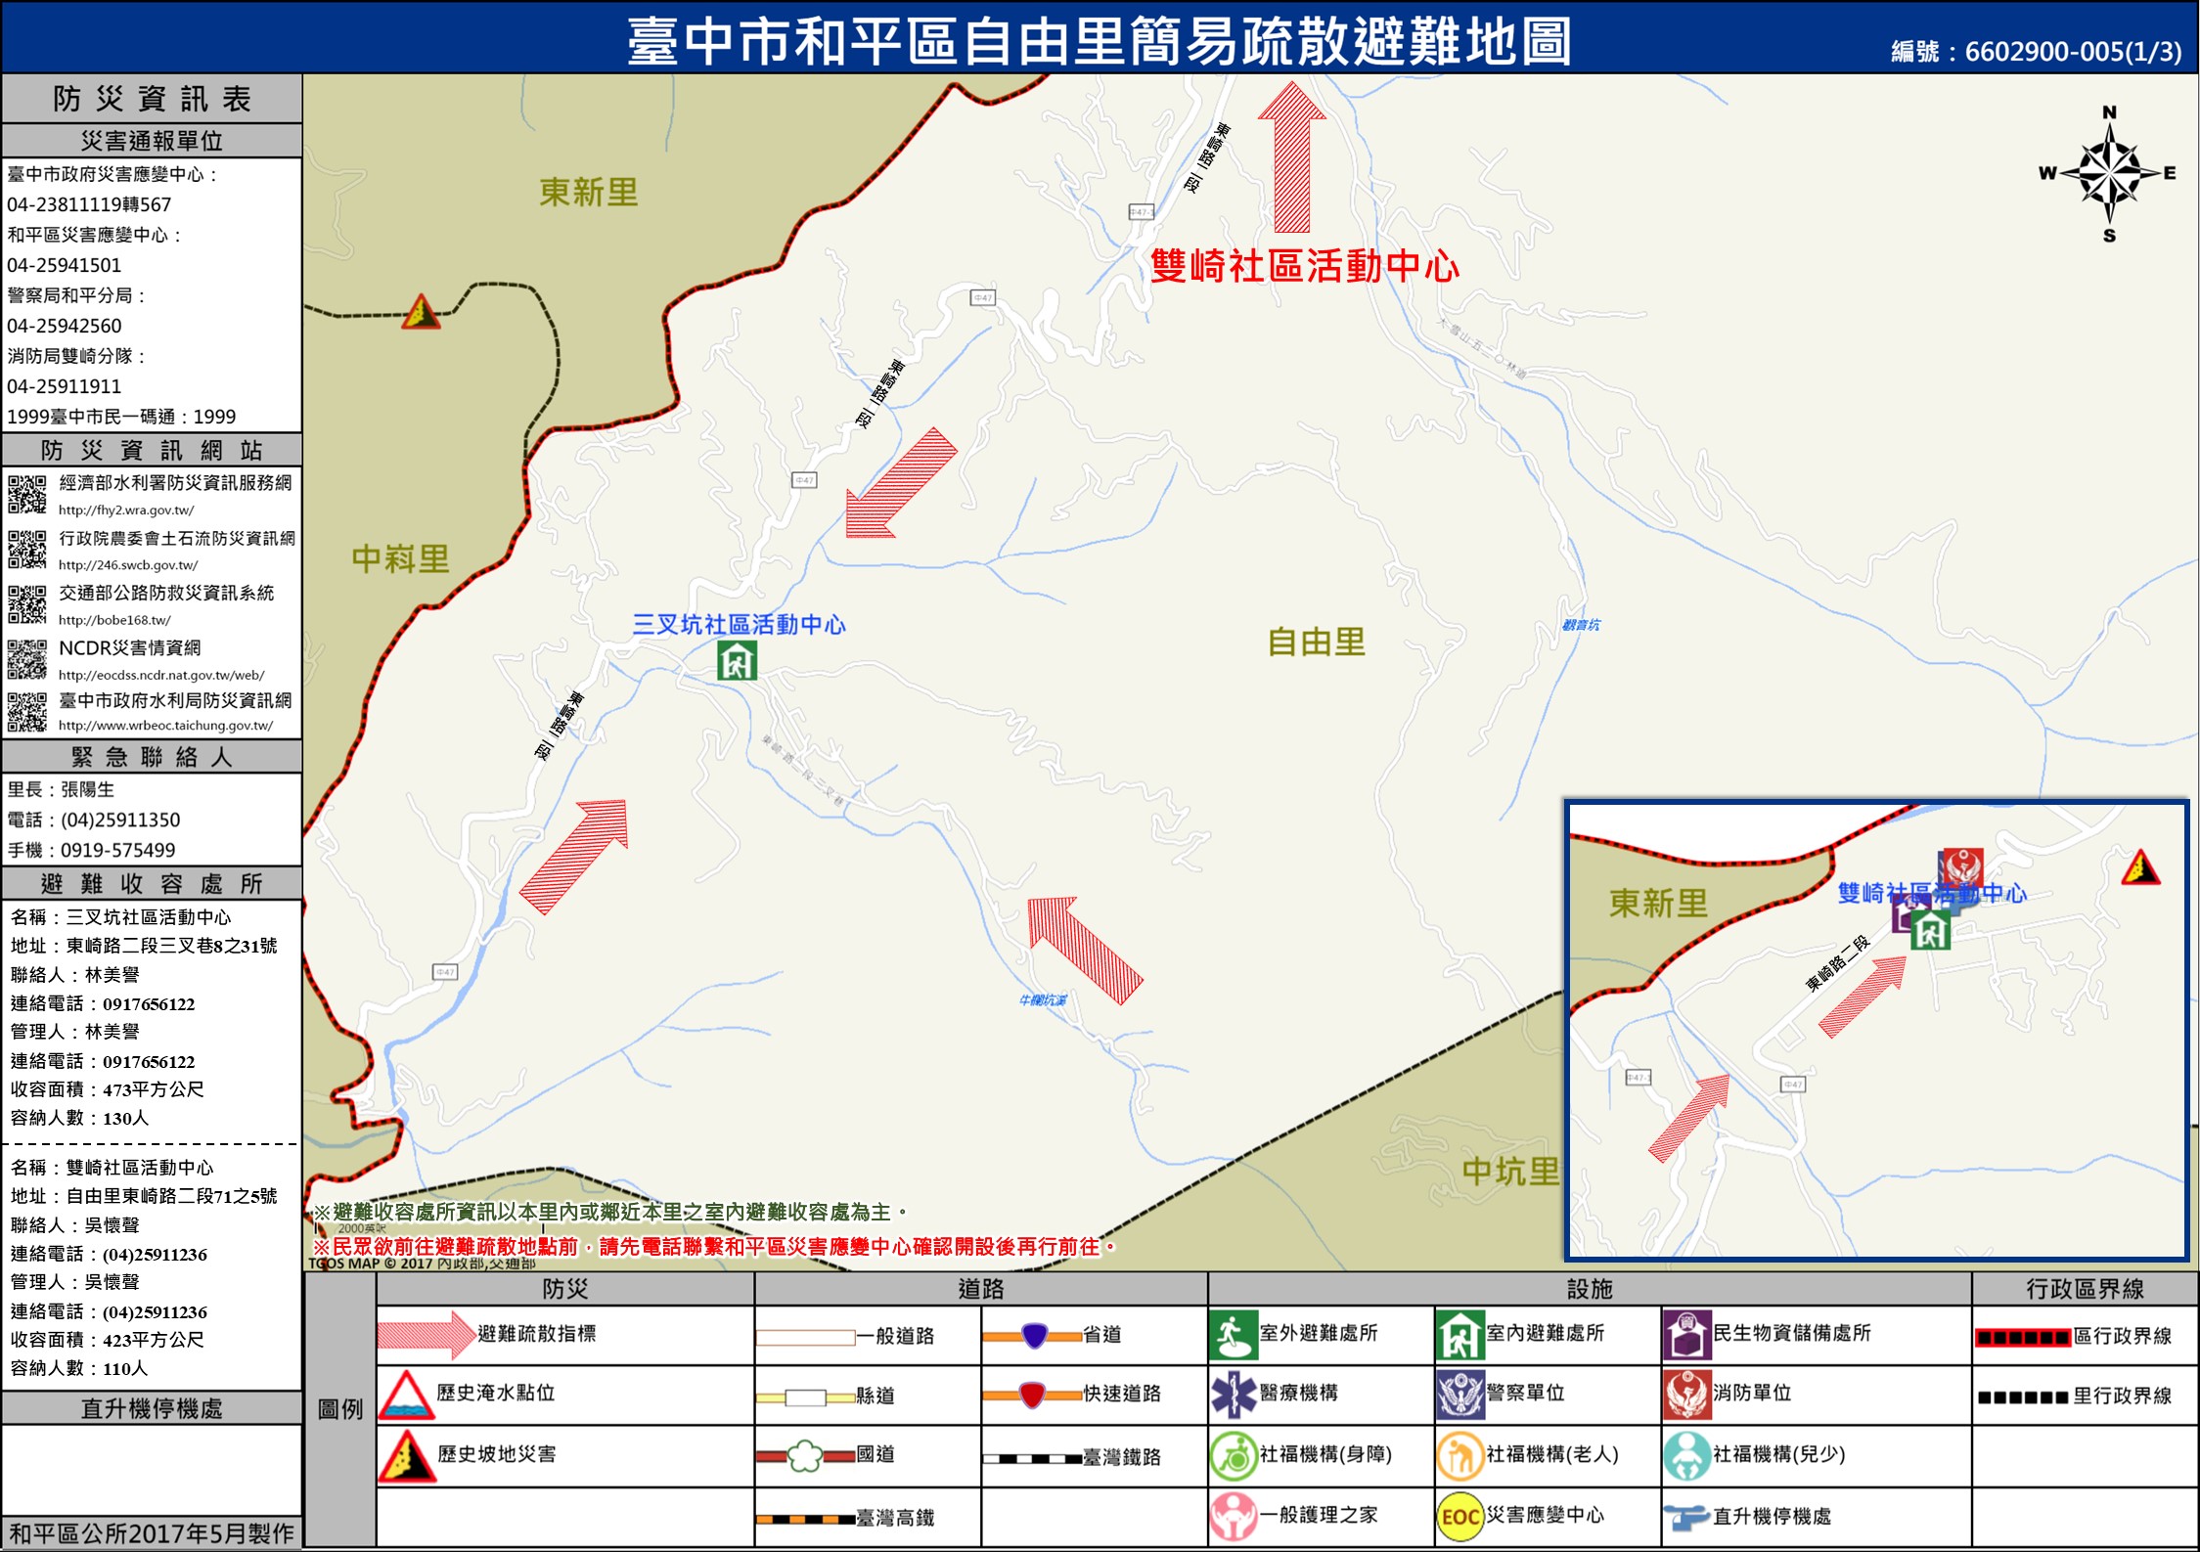
Task: Click the landslide warning icon inside inset map
Action: [2140, 867]
